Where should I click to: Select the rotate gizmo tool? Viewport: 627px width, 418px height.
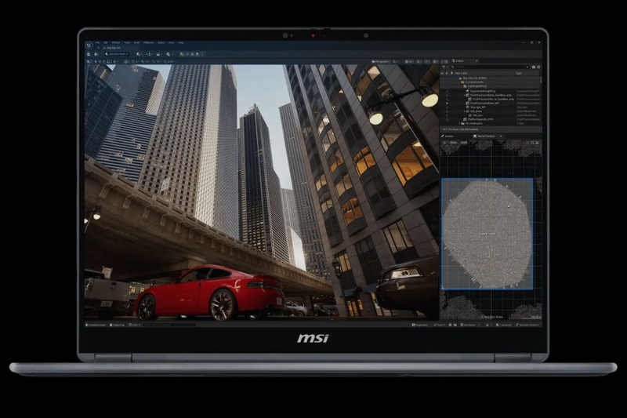[x=104, y=62]
